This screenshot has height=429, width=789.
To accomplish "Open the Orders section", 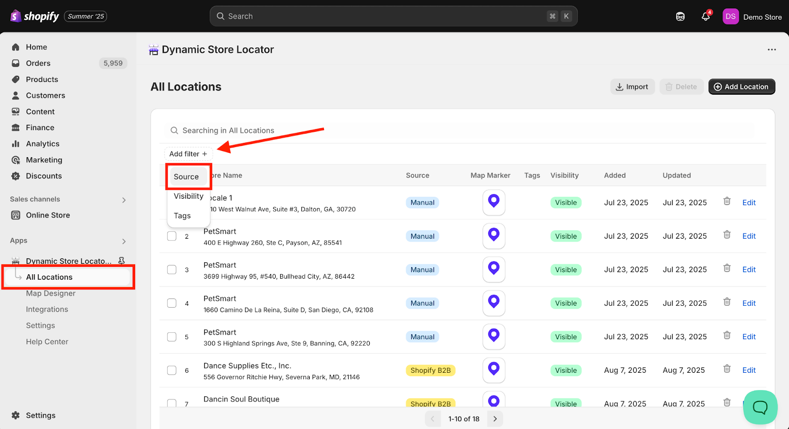I will [38, 63].
